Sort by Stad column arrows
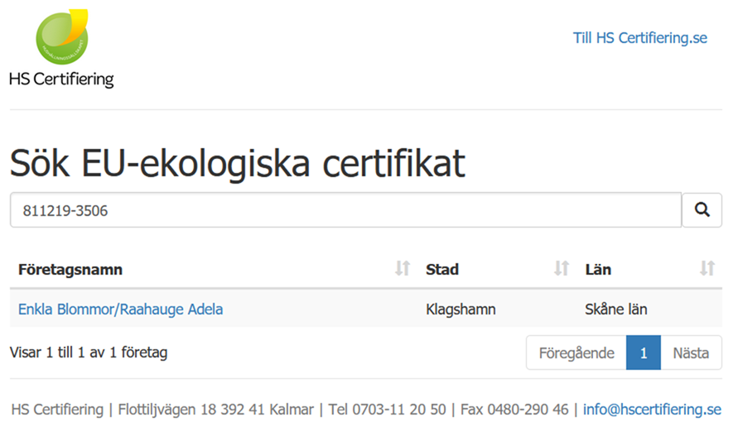 point(562,268)
